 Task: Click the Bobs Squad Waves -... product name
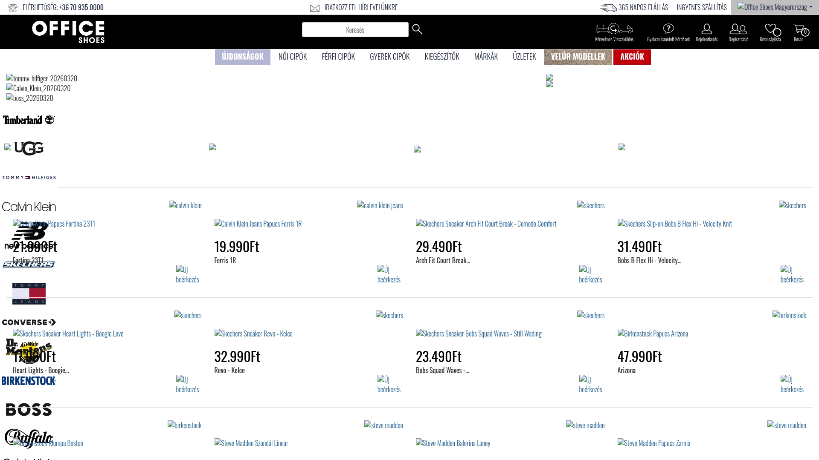(x=442, y=370)
